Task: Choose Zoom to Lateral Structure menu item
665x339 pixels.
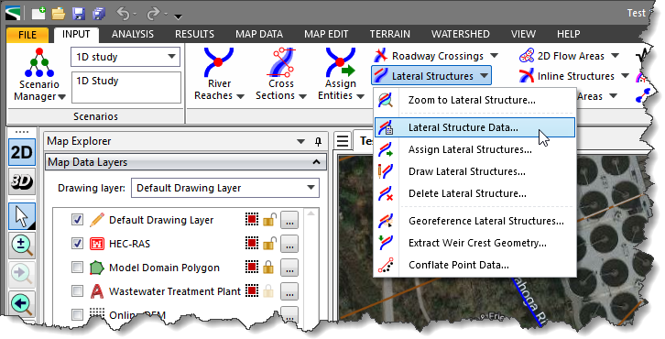Action: 474,100
